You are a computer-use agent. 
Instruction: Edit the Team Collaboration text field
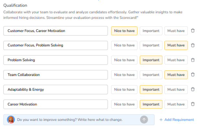[55, 75]
